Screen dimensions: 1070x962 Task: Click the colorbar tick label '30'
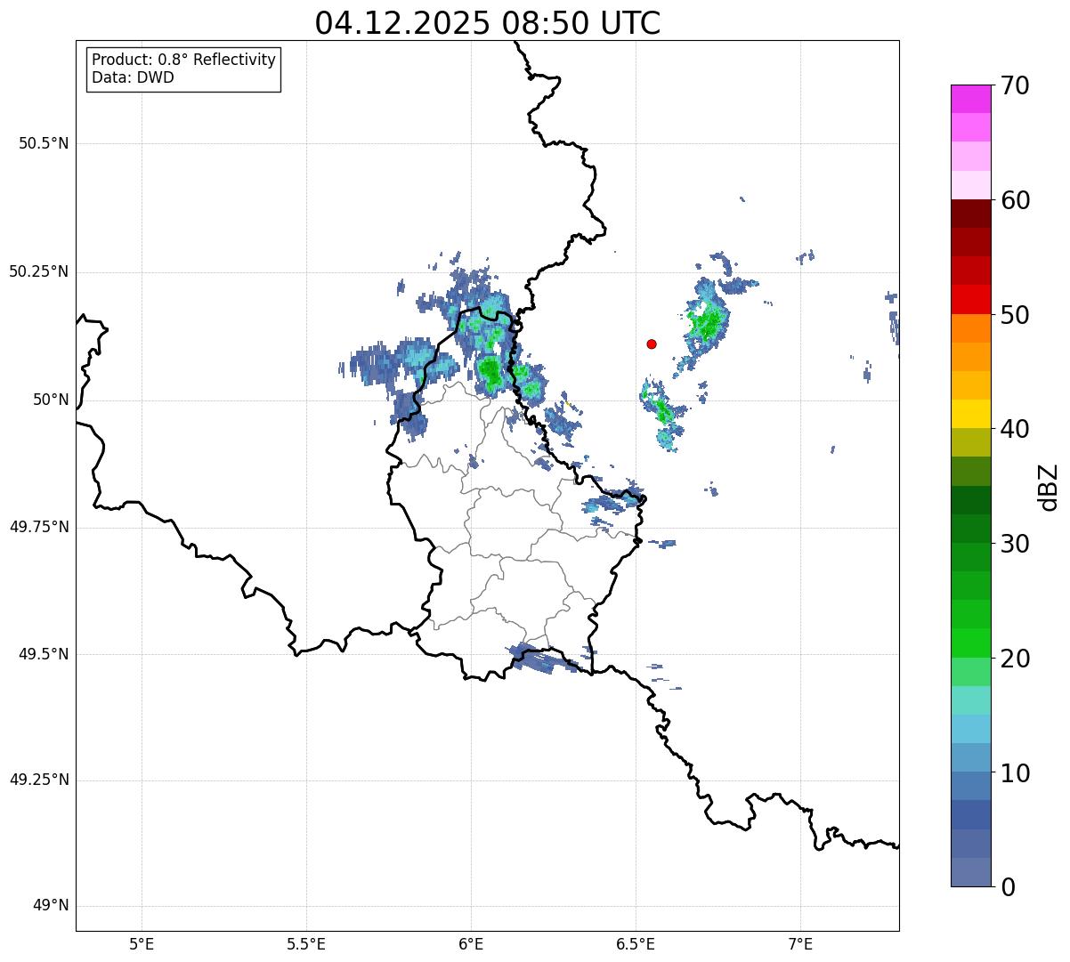[x=1015, y=544]
